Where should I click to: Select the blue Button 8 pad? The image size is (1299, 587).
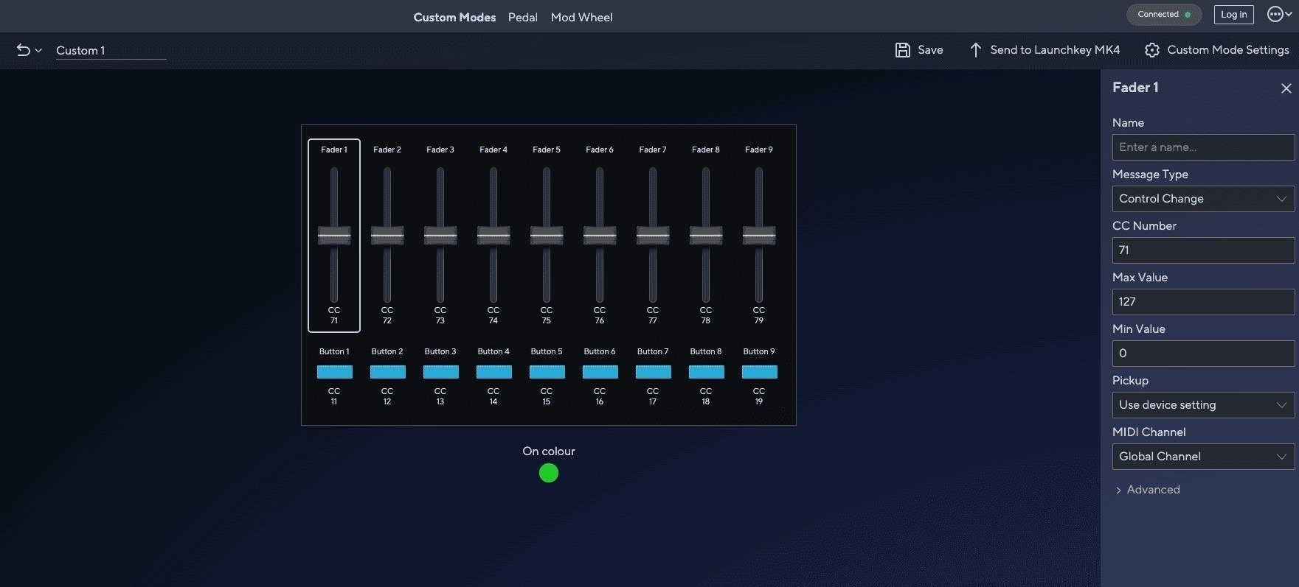pos(706,372)
